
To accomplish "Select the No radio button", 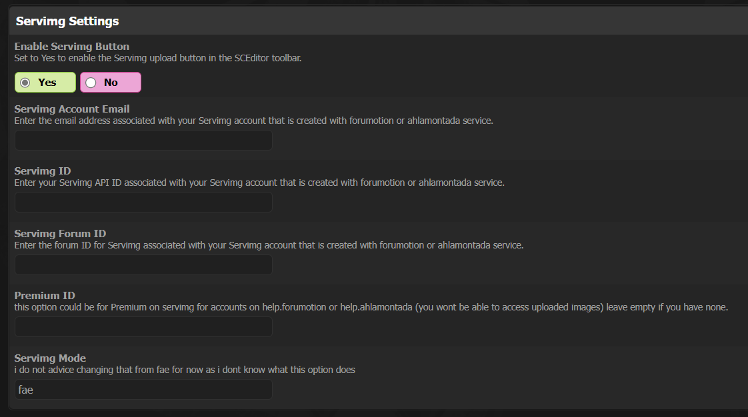I will point(91,83).
